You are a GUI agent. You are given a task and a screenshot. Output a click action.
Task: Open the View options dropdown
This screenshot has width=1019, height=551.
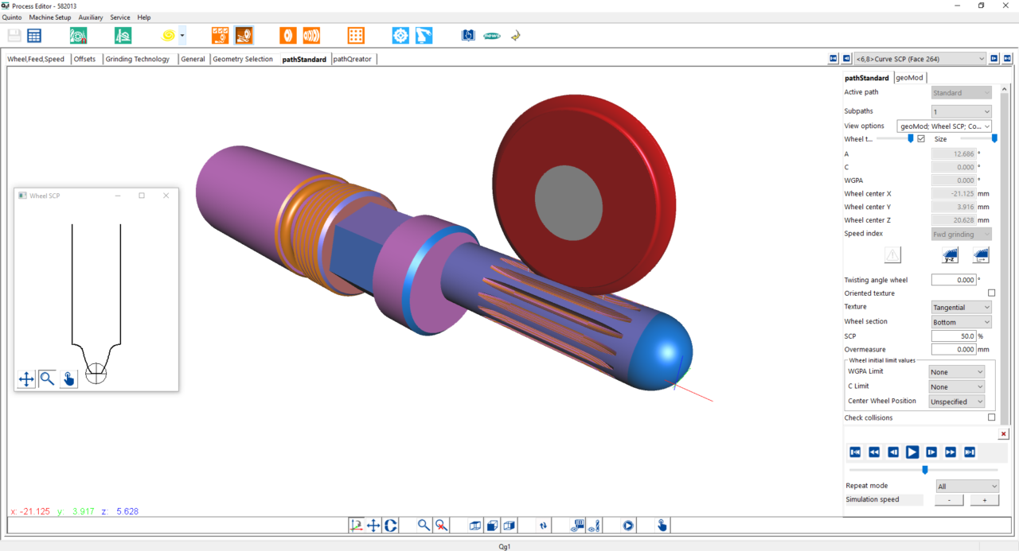click(x=944, y=126)
